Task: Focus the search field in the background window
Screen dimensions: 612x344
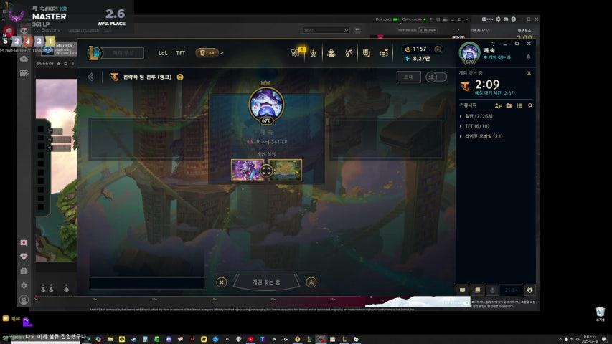Action: point(326,30)
